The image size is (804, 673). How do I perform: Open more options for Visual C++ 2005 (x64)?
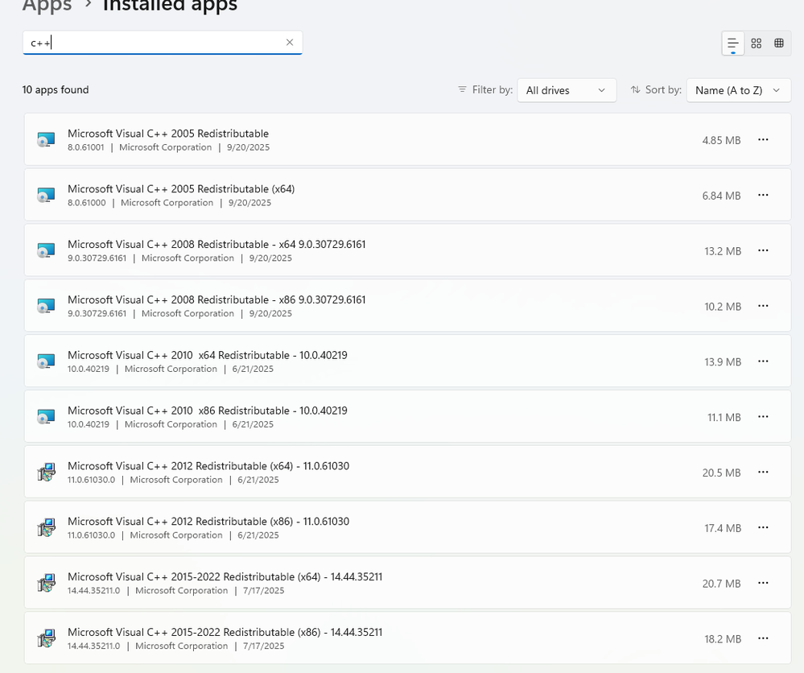point(763,196)
